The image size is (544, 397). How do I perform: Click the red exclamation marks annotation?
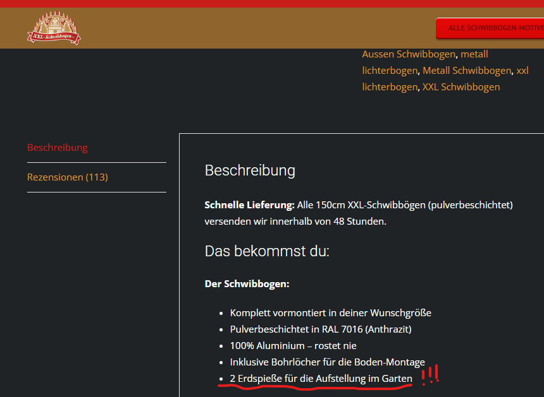point(430,376)
